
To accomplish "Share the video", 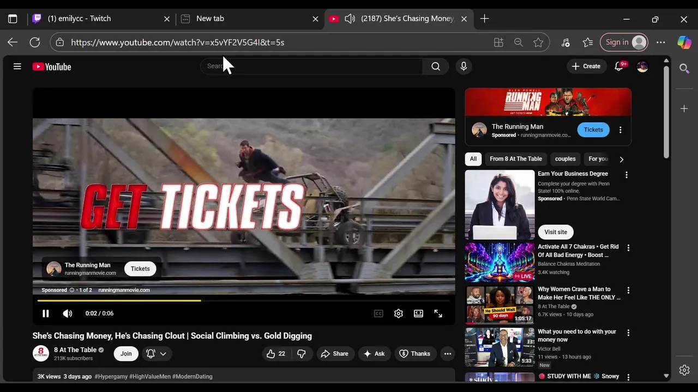I will pos(335,354).
